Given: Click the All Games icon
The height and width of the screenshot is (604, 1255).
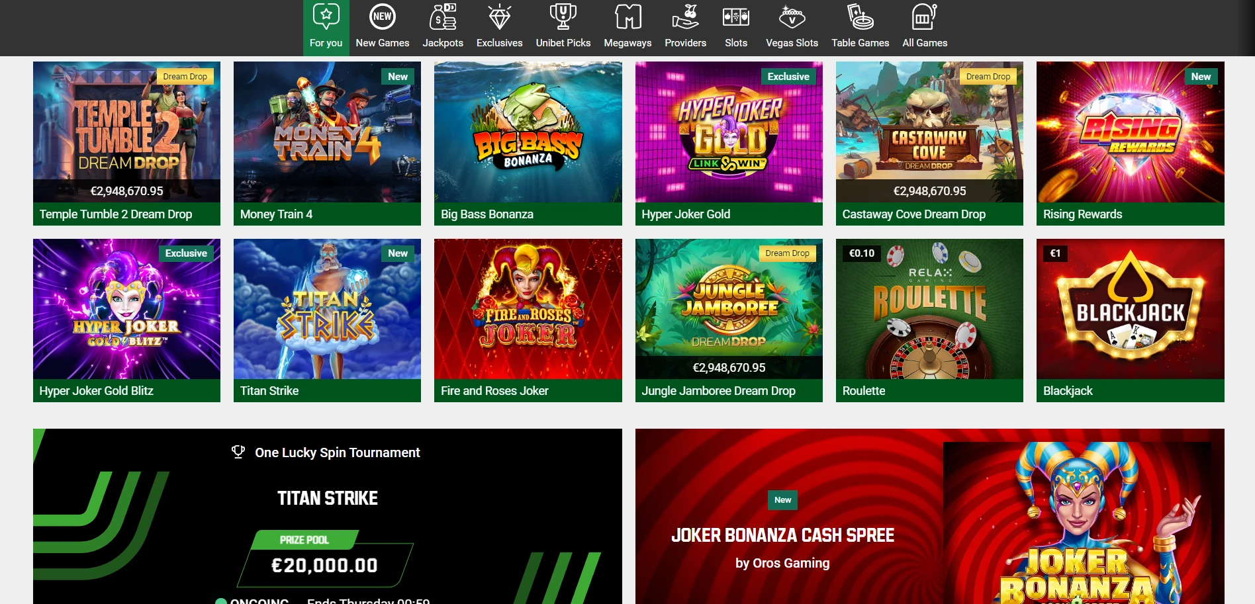Looking at the screenshot, I should (x=925, y=17).
